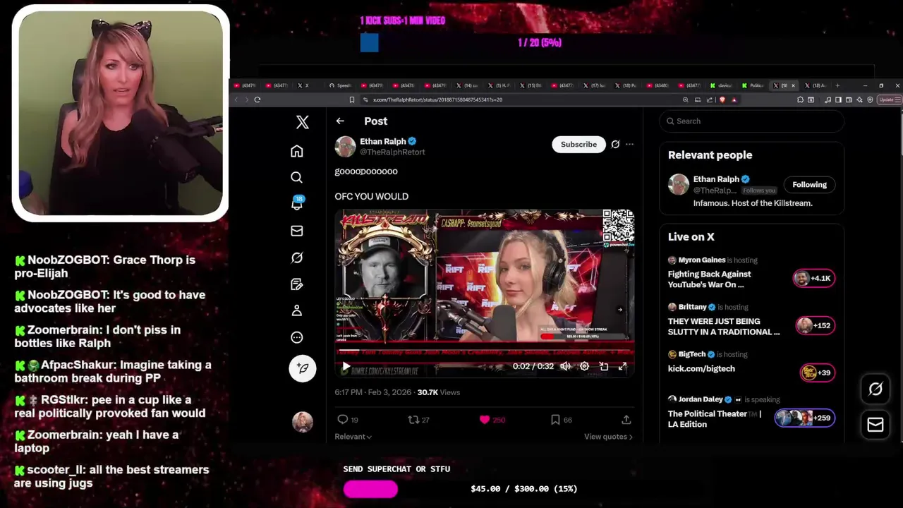Screen dimensions: 903x508
Task: Play the embedded Killstream video
Action: [346, 367]
